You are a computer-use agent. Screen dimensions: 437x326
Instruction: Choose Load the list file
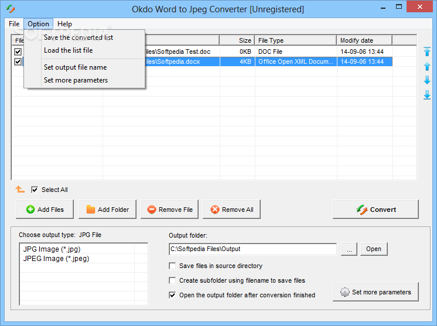coord(84,50)
